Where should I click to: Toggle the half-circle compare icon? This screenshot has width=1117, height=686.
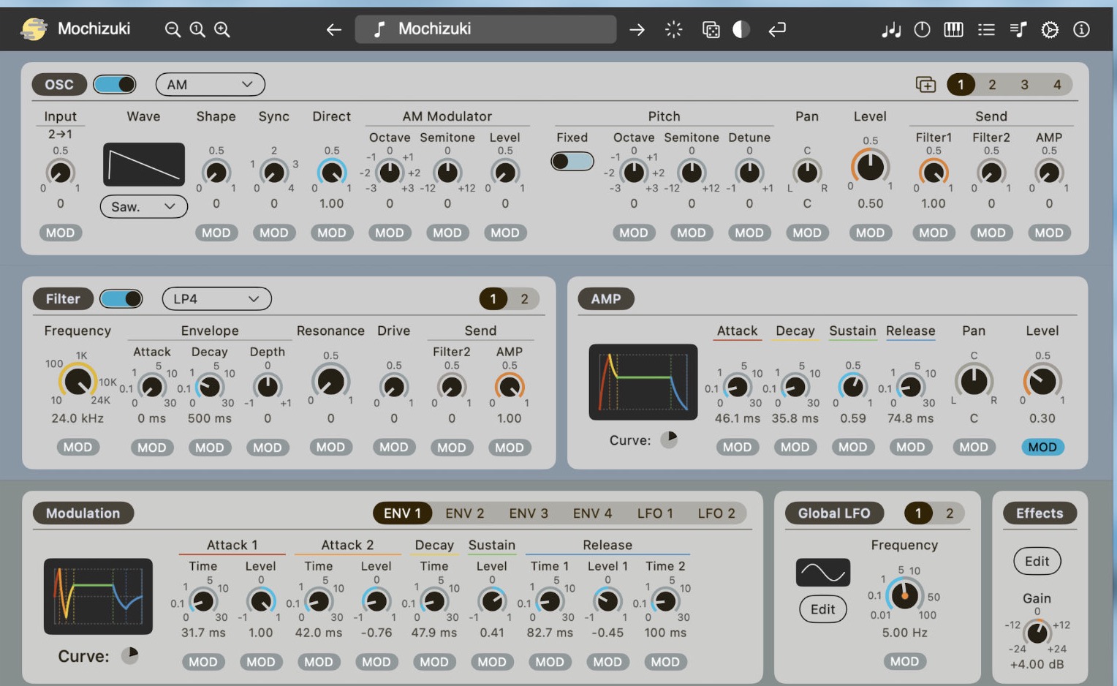pyautogui.click(x=741, y=29)
